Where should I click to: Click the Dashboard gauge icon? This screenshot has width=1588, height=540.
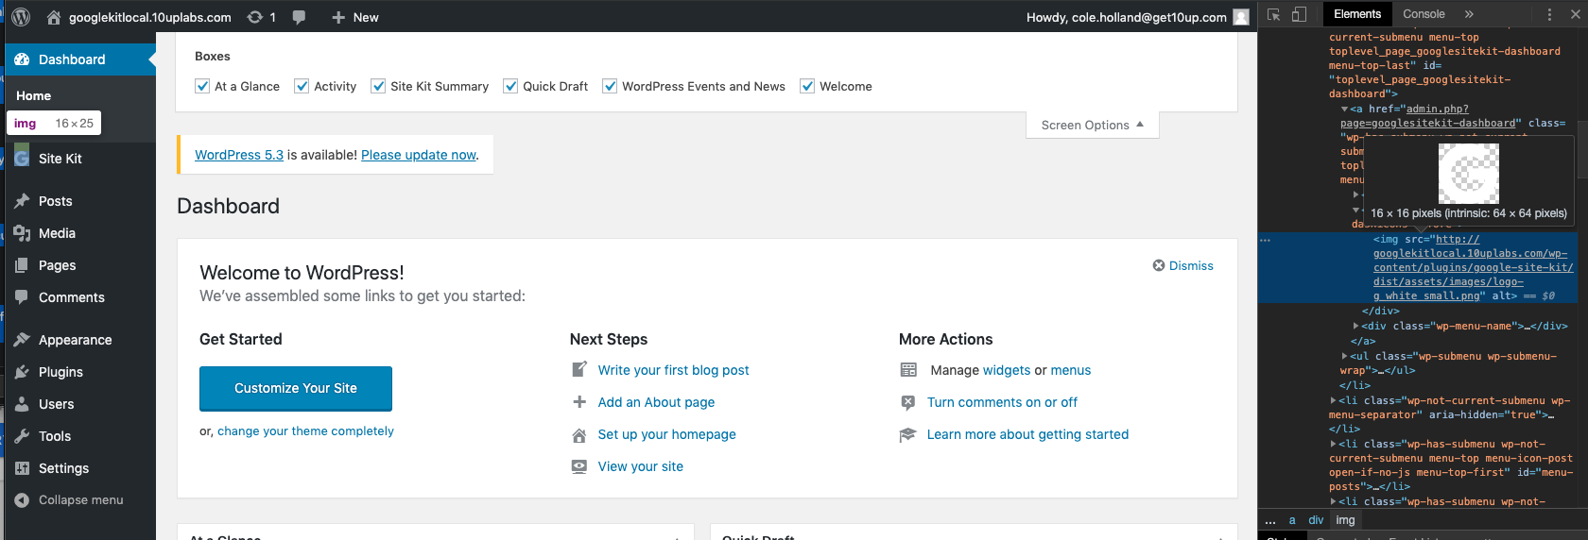(x=22, y=59)
